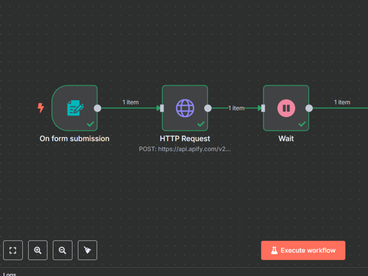Click output connector of On form submission
368x276 pixels.
tap(98, 108)
